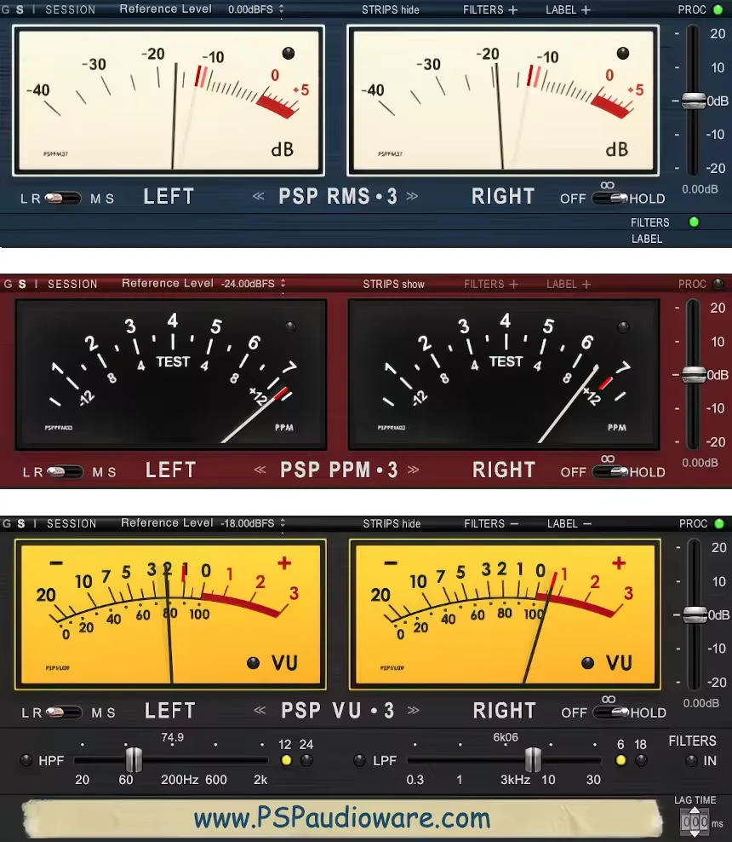
Task: Expand LABEL + in RMS plugin header
Action: click(x=568, y=9)
